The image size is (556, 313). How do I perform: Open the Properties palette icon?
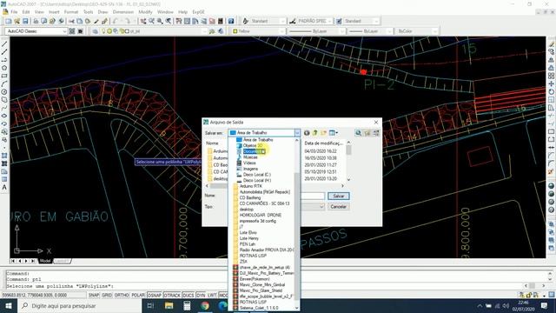click(x=179, y=21)
